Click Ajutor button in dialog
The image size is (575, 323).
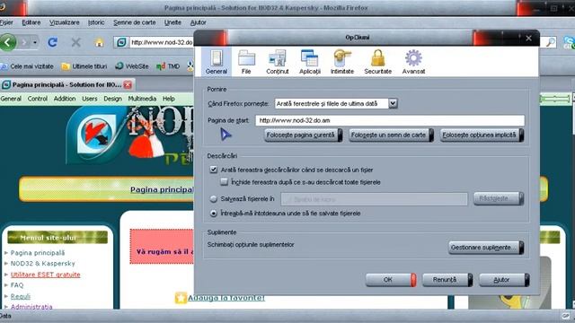pyautogui.click(x=504, y=280)
